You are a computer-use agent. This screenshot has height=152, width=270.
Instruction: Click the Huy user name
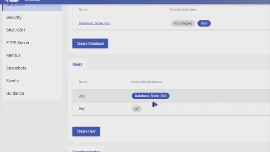(81, 109)
